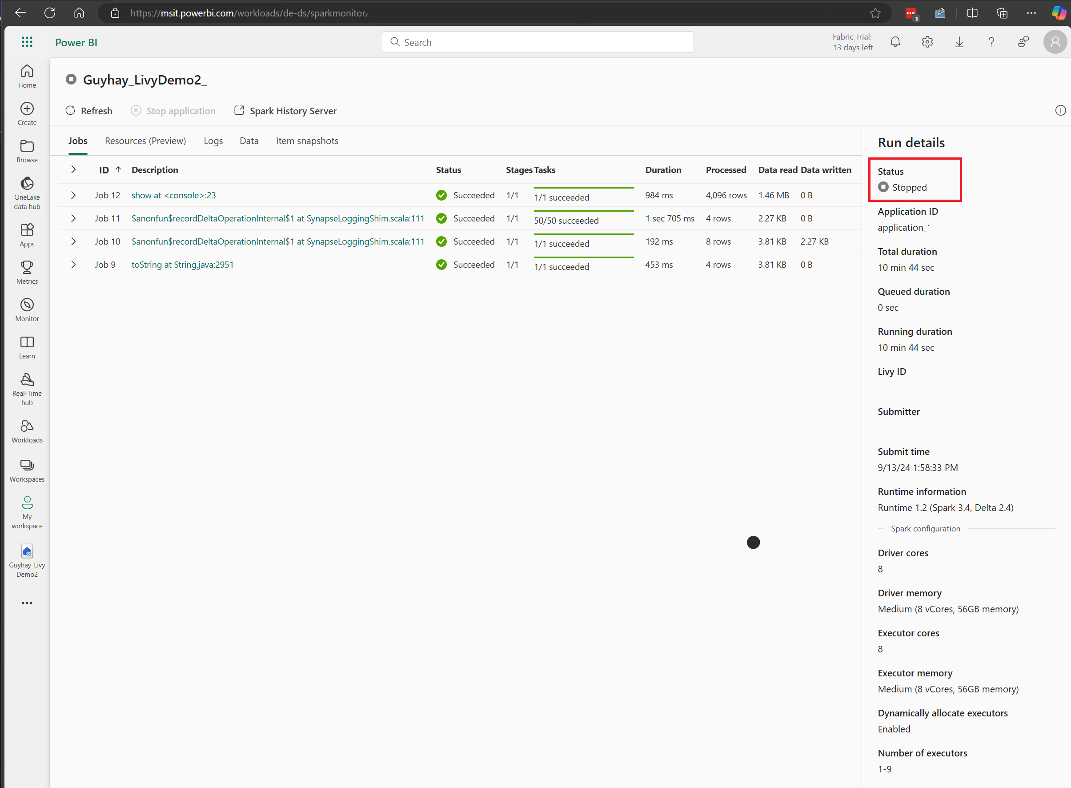This screenshot has width=1071, height=788.
Task: Click the Spark configuration link
Action: 926,528
